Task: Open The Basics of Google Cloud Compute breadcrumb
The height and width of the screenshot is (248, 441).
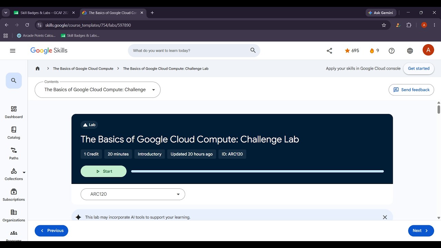Action: coord(83,69)
